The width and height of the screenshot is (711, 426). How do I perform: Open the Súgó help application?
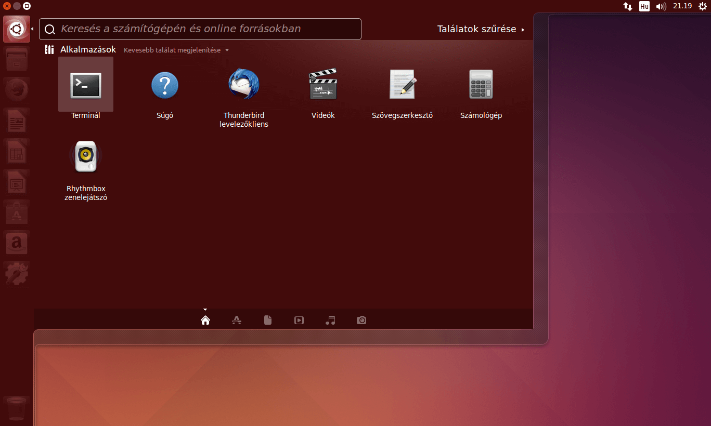tap(165, 85)
